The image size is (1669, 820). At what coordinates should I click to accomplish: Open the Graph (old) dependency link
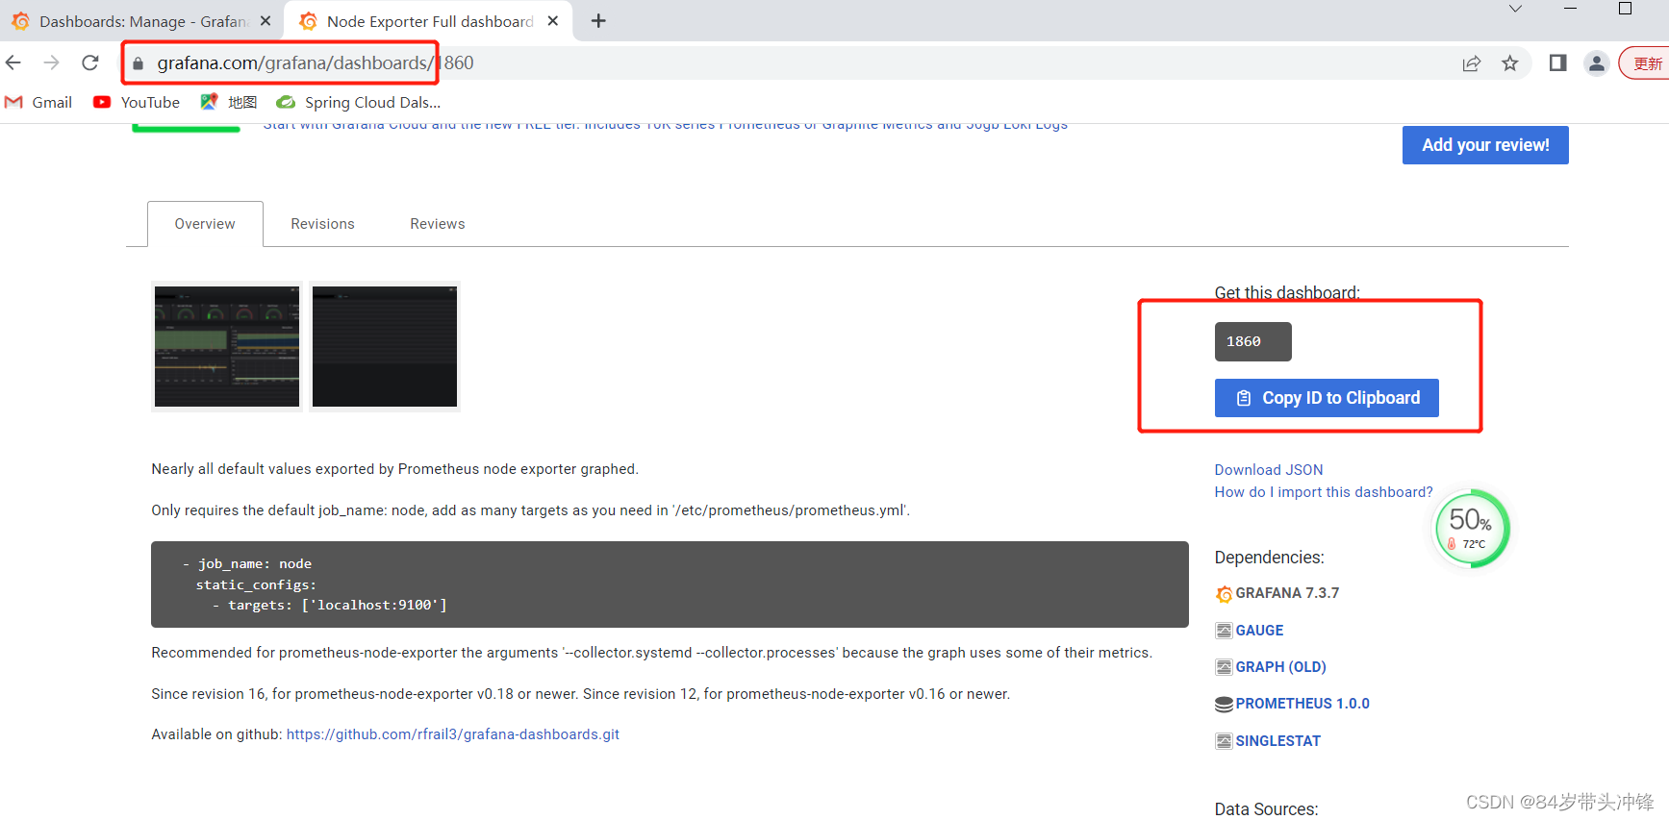pos(1280,667)
